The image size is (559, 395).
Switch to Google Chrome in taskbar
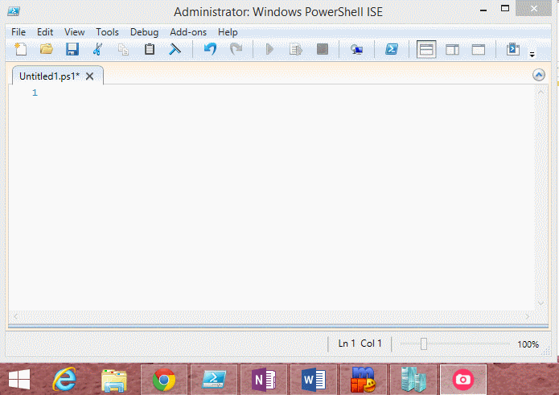164,380
